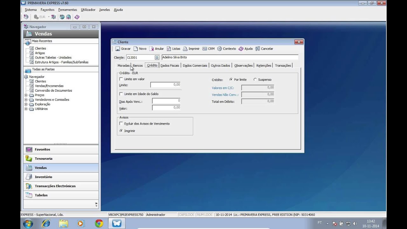The image size is (407, 229).
Task: Expand the Vendedores e Comissões folder
Action: pos(26,100)
